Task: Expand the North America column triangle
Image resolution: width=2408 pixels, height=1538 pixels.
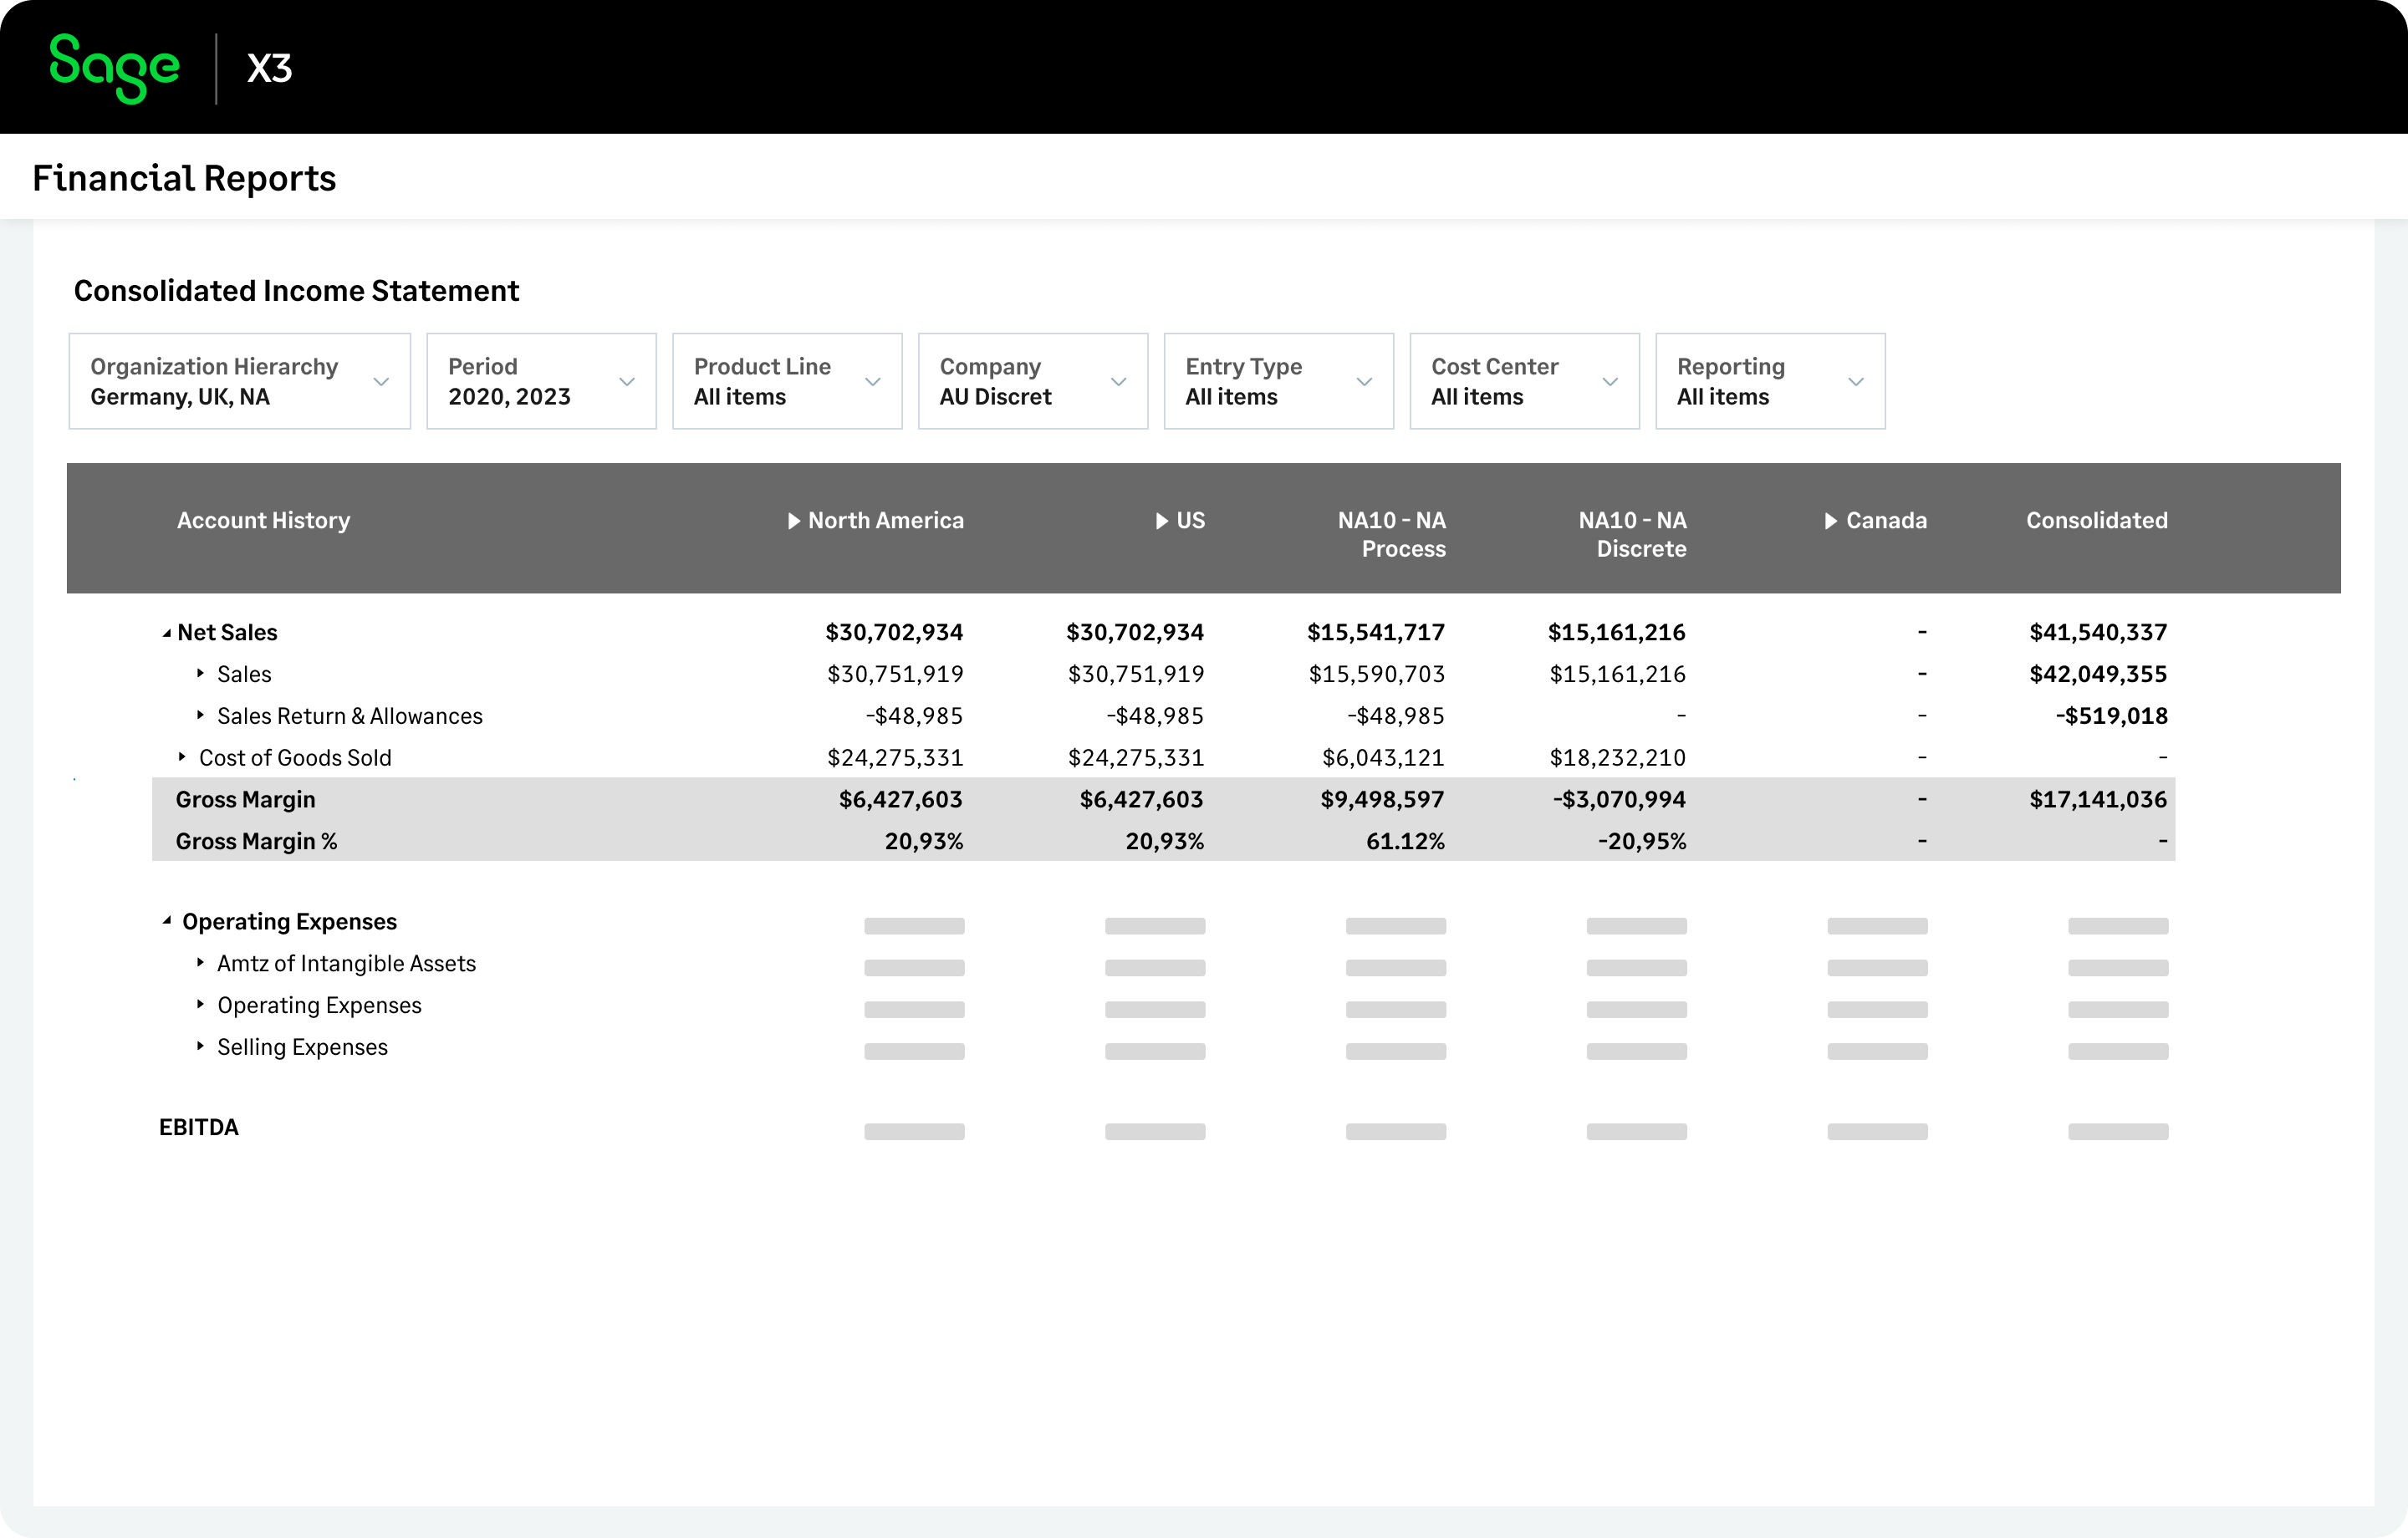Action: [x=794, y=521]
